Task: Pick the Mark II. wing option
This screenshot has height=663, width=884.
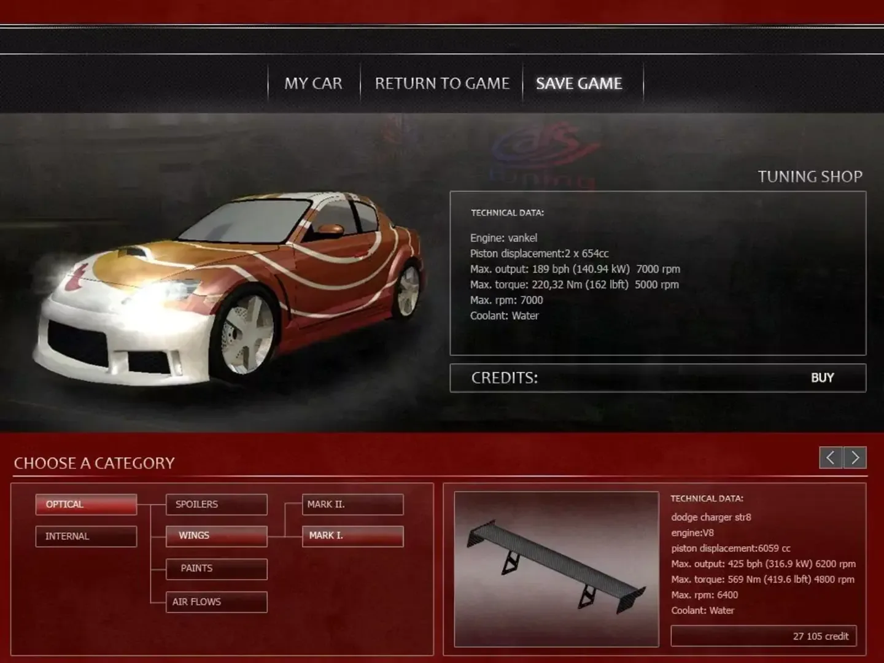Action: [352, 504]
